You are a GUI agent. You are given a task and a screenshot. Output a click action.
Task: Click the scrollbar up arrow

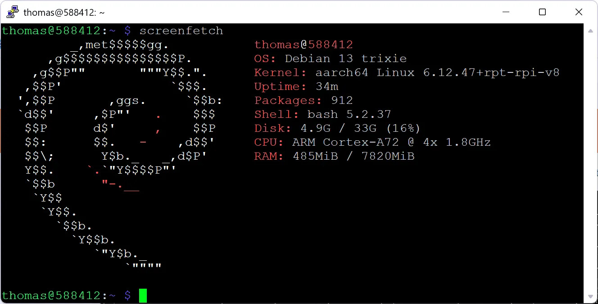(x=591, y=31)
